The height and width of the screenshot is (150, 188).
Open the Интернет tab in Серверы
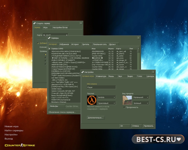[x=53, y=44]
